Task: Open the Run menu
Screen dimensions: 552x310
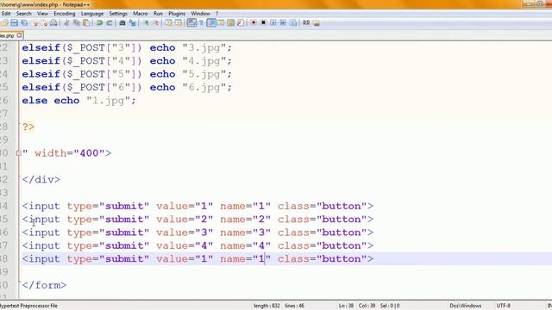Action: [158, 14]
